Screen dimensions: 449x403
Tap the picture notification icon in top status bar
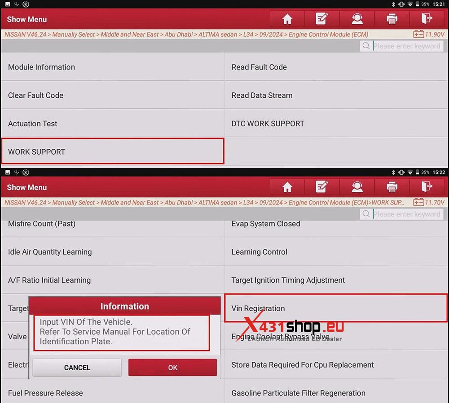8,4
